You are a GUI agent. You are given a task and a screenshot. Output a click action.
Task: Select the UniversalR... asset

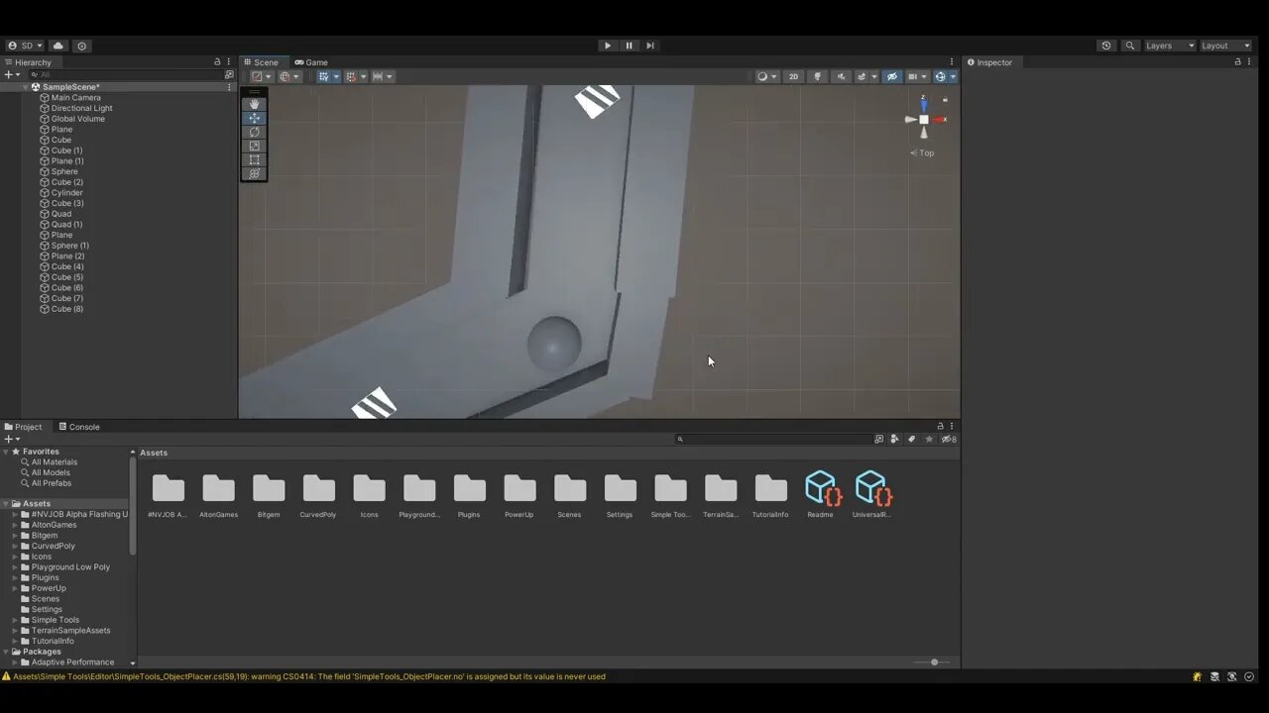coord(871,494)
